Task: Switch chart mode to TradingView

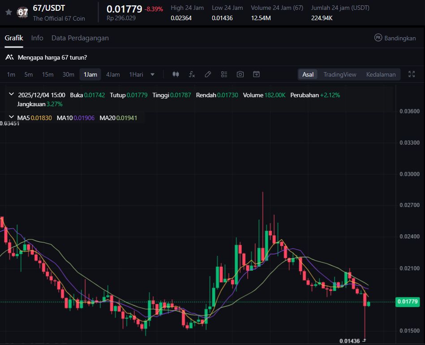Action: point(339,74)
